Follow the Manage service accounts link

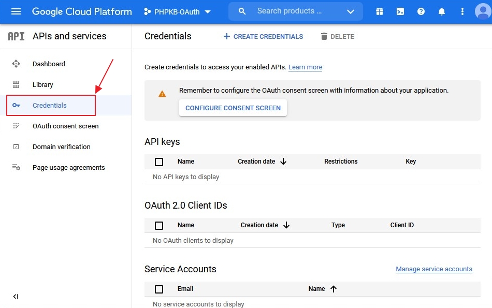pos(433,269)
